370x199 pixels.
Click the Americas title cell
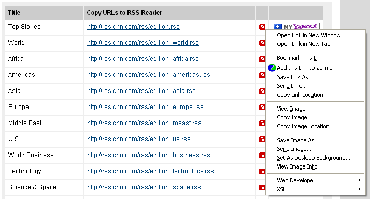pyautogui.click(x=44, y=75)
